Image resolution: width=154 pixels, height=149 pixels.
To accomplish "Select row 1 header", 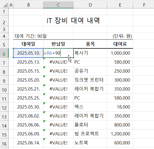I will click(x=4, y=12).
